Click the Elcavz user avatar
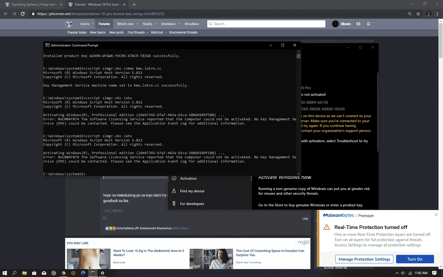The image size is (443, 277). pos(335,24)
